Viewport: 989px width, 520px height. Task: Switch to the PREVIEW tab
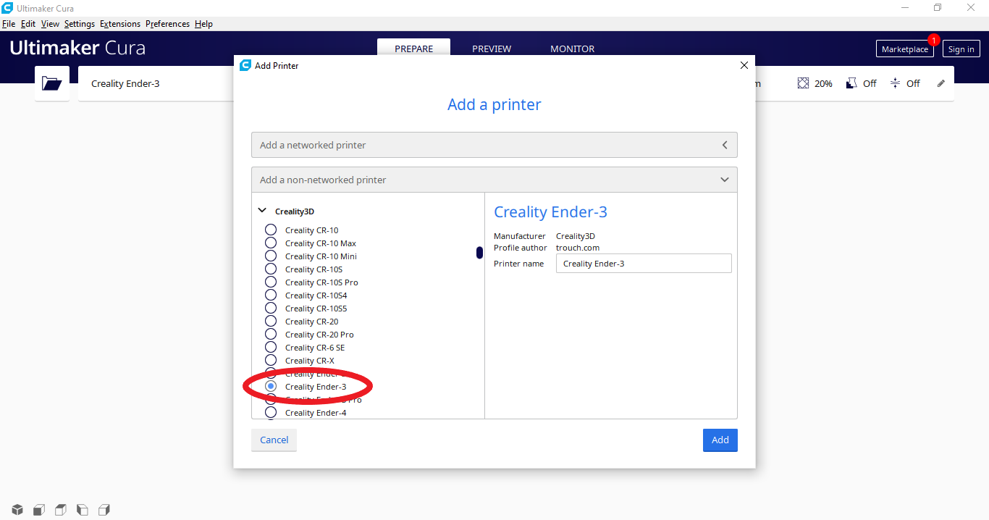click(x=492, y=49)
